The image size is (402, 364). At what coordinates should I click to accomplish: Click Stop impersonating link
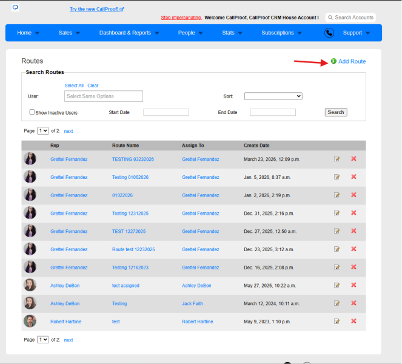pyautogui.click(x=181, y=18)
